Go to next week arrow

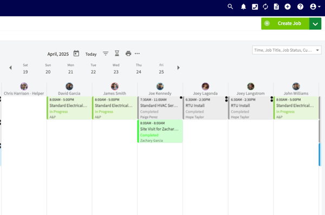pyautogui.click(x=178, y=68)
